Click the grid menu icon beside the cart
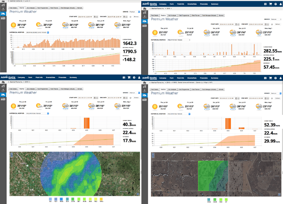The width and height of the screenshot is (283, 204). click(x=265, y=4)
